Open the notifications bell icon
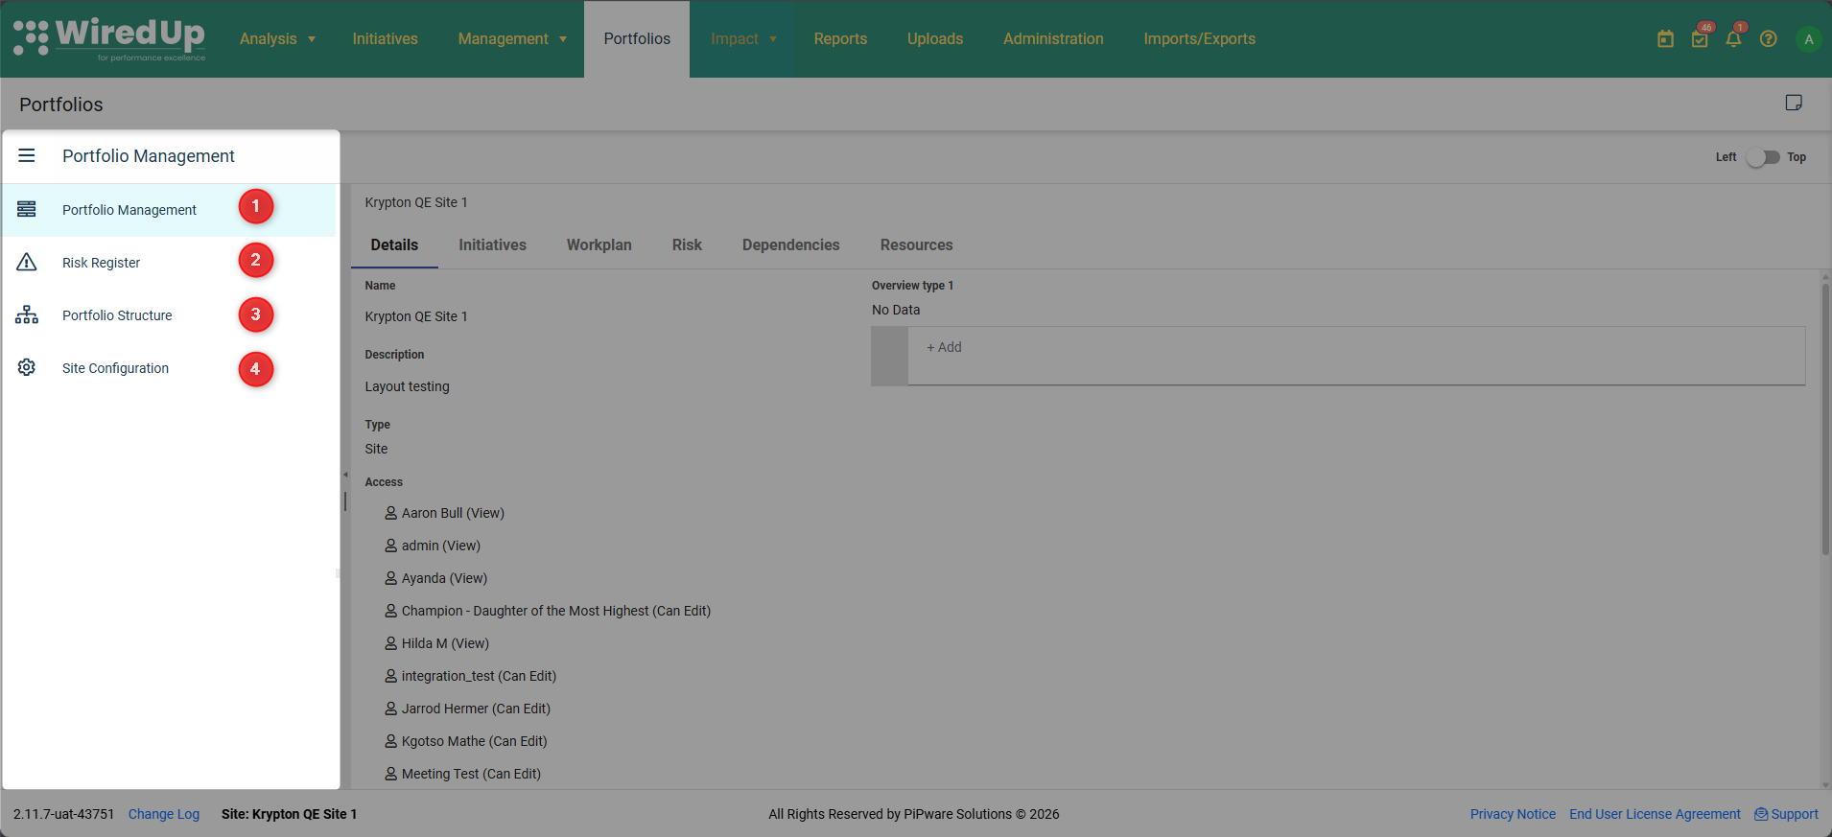The height and width of the screenshot is (837, 1832). (1733, 39)
